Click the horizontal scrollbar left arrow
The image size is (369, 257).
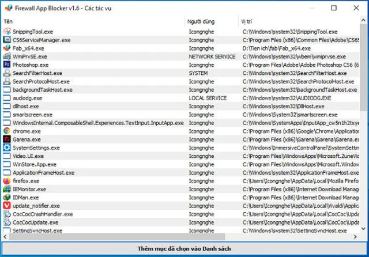pos(5,236)
